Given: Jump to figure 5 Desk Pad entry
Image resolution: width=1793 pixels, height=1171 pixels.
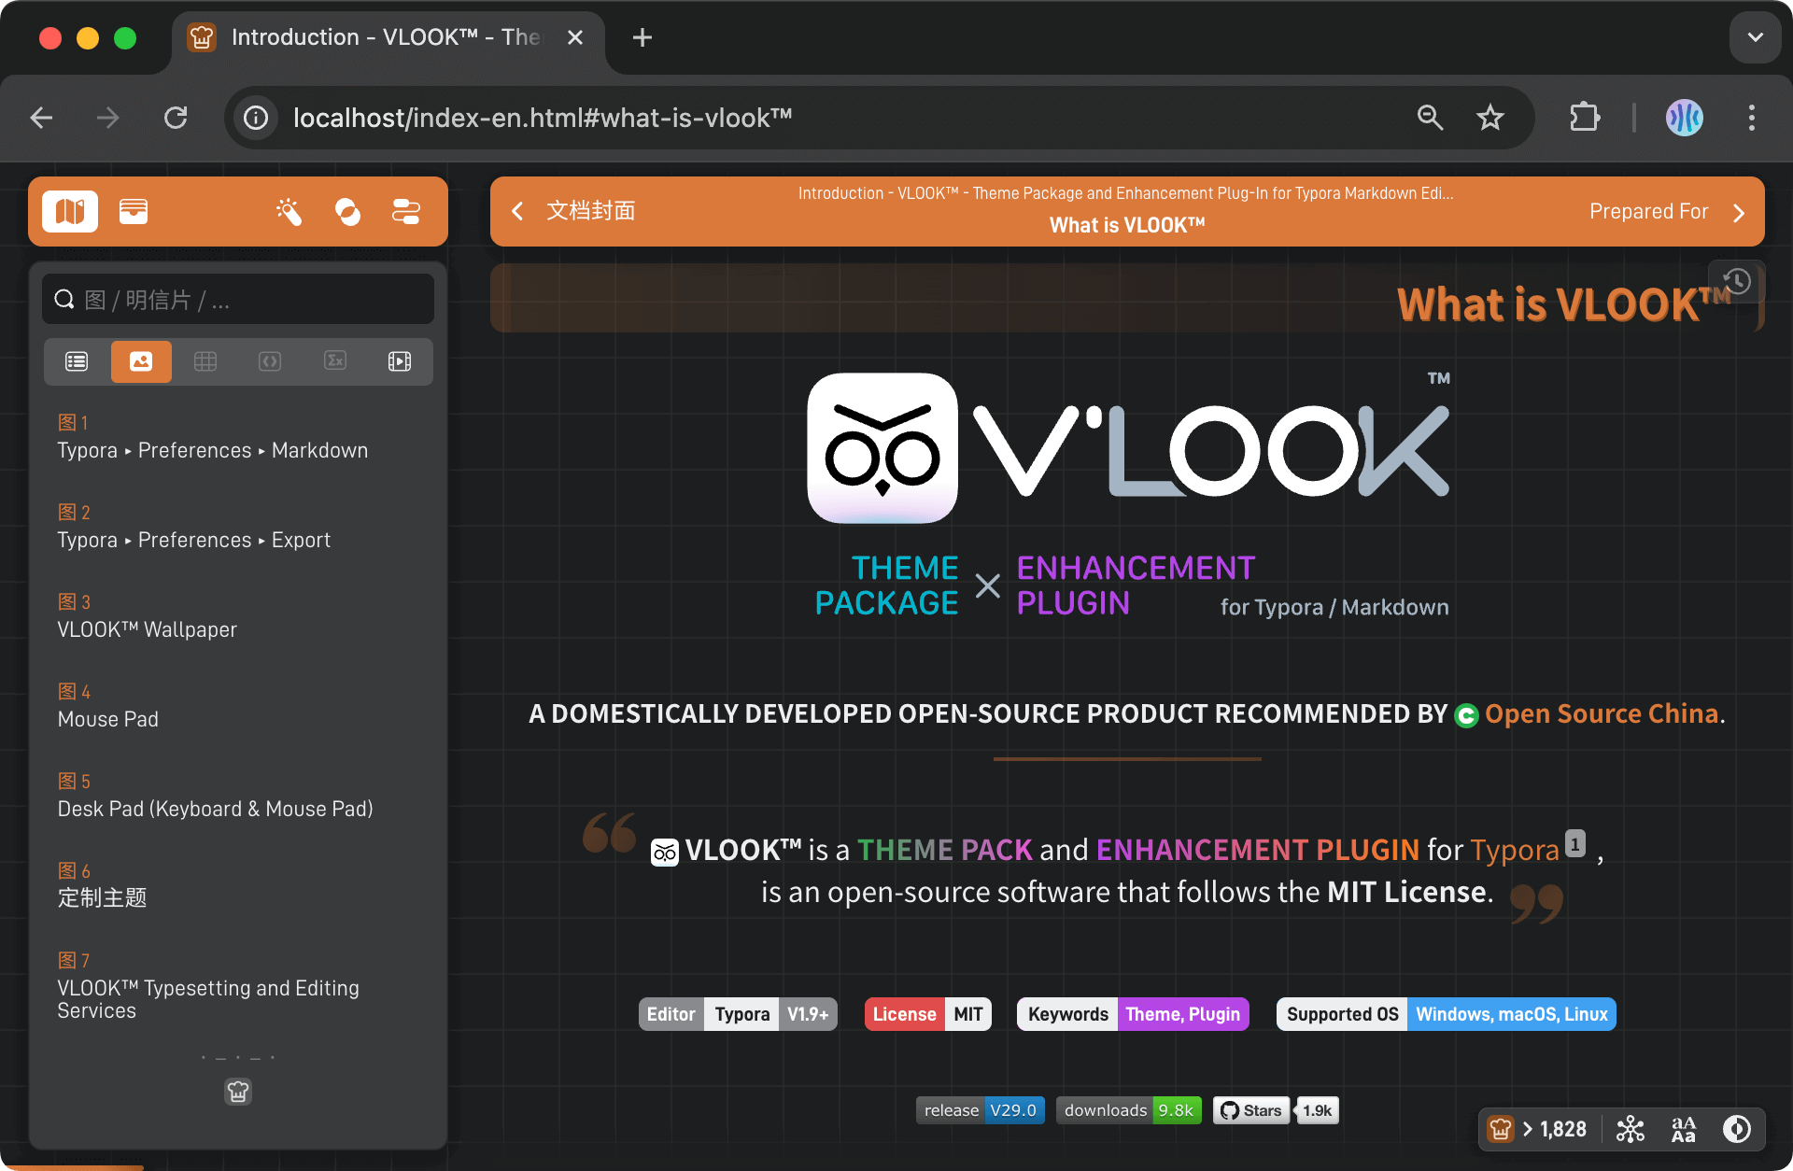Looking at the screenshot, I should tap(215, 796).
